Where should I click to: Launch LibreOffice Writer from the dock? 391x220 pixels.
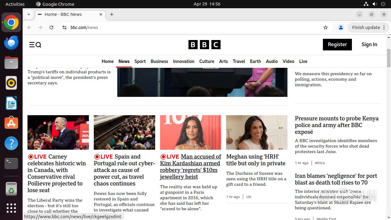coord(11,103)
